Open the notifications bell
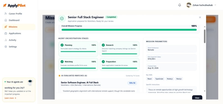223x104 pixels. (x=180, y=5)
